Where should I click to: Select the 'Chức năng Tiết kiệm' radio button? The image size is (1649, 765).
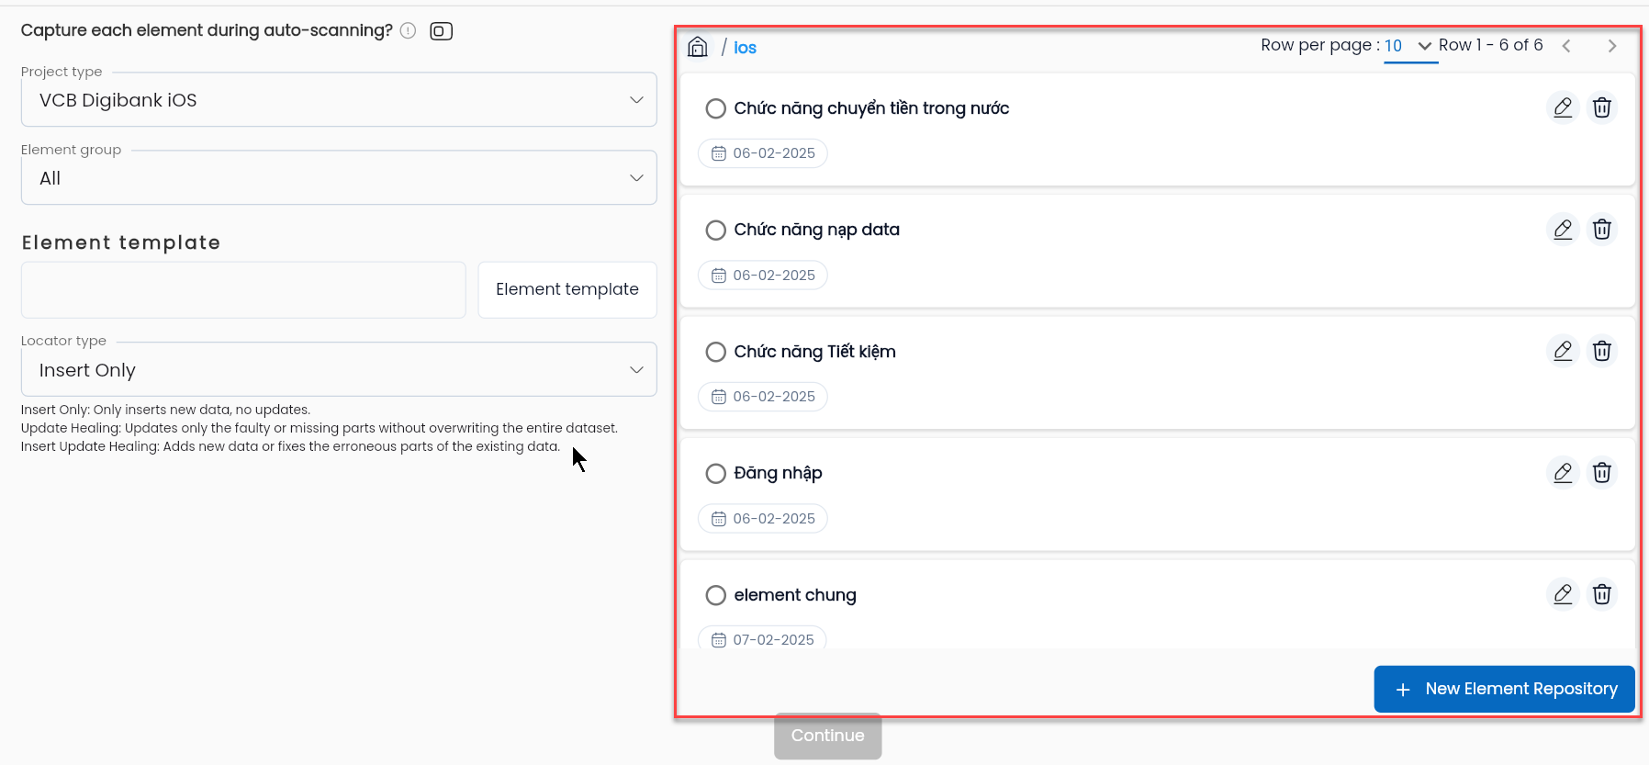point(716,352)
